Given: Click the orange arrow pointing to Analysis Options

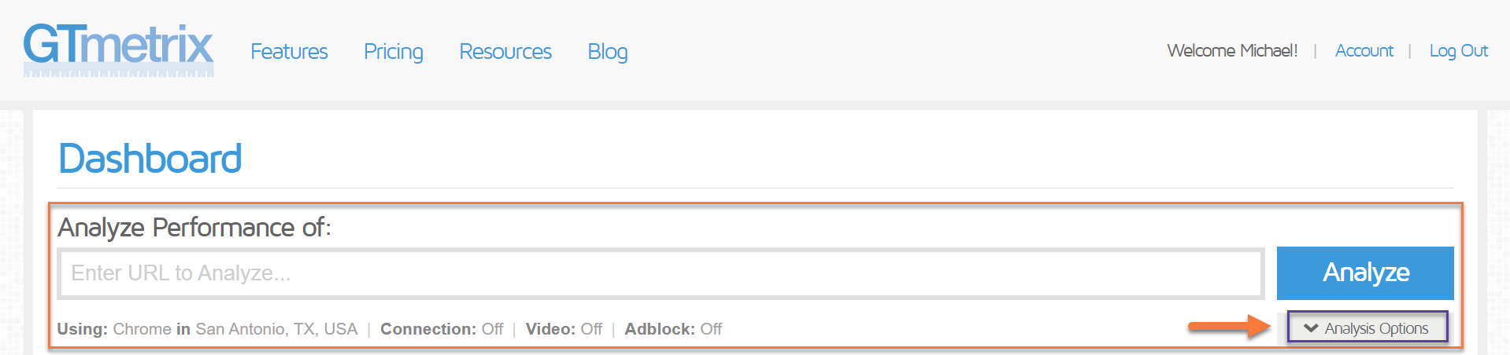Looking at the screenshot, I should point(1228,326).
